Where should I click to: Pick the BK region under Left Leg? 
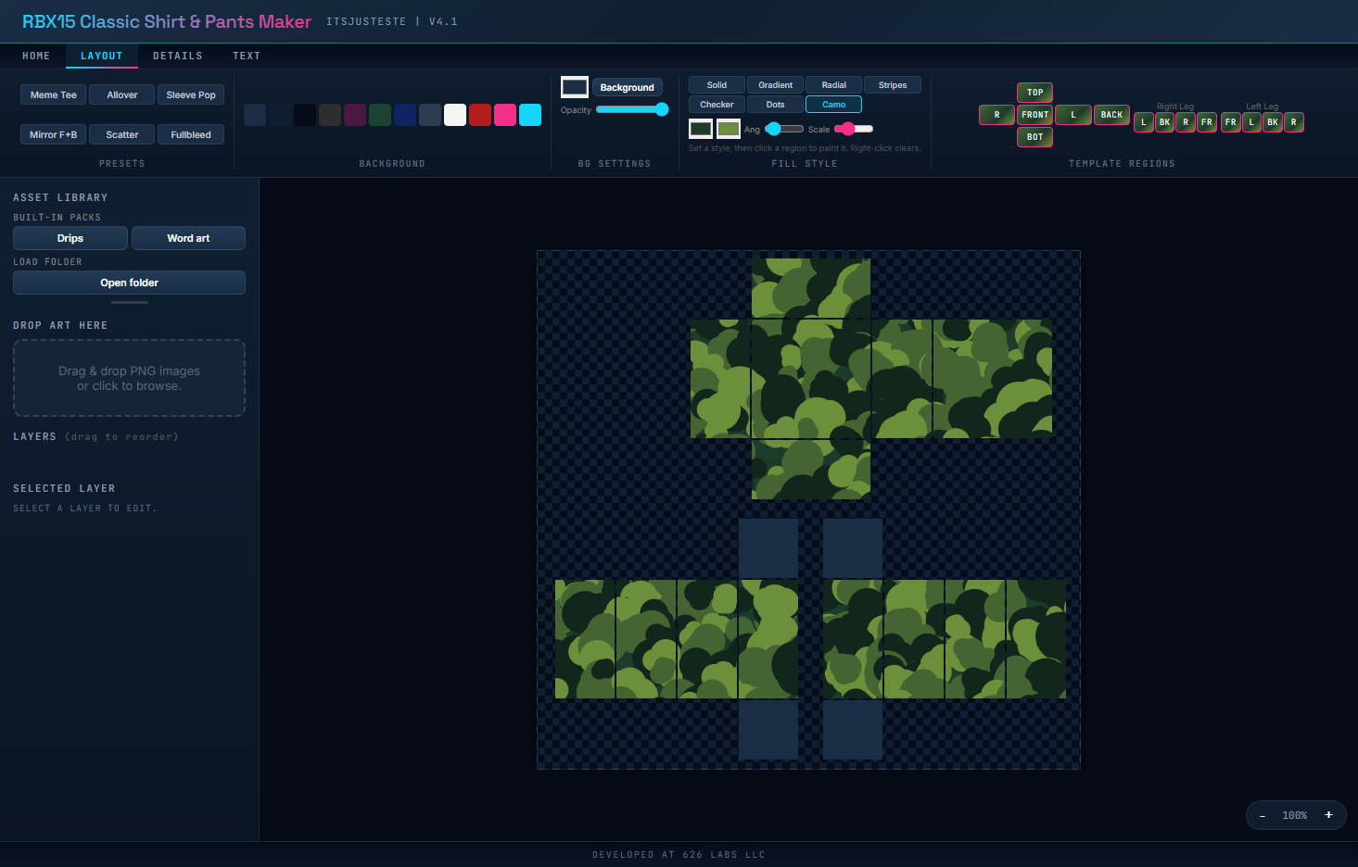[x=1273, y=122]
